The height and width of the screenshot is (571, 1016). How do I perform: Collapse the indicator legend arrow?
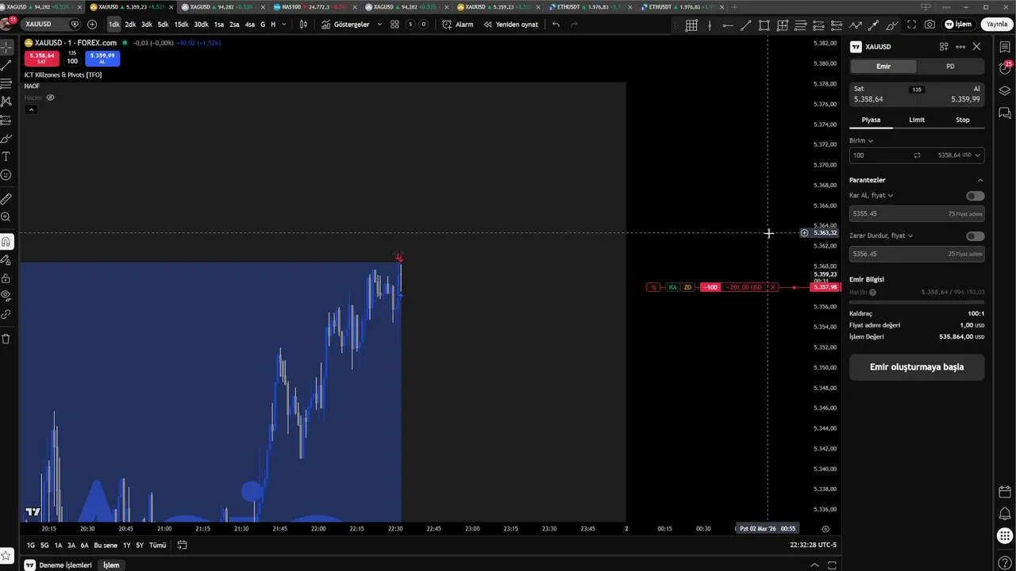click(x=31, y=109)
